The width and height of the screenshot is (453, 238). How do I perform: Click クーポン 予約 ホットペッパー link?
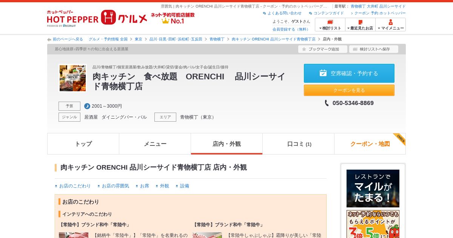[x=380, y=13]
